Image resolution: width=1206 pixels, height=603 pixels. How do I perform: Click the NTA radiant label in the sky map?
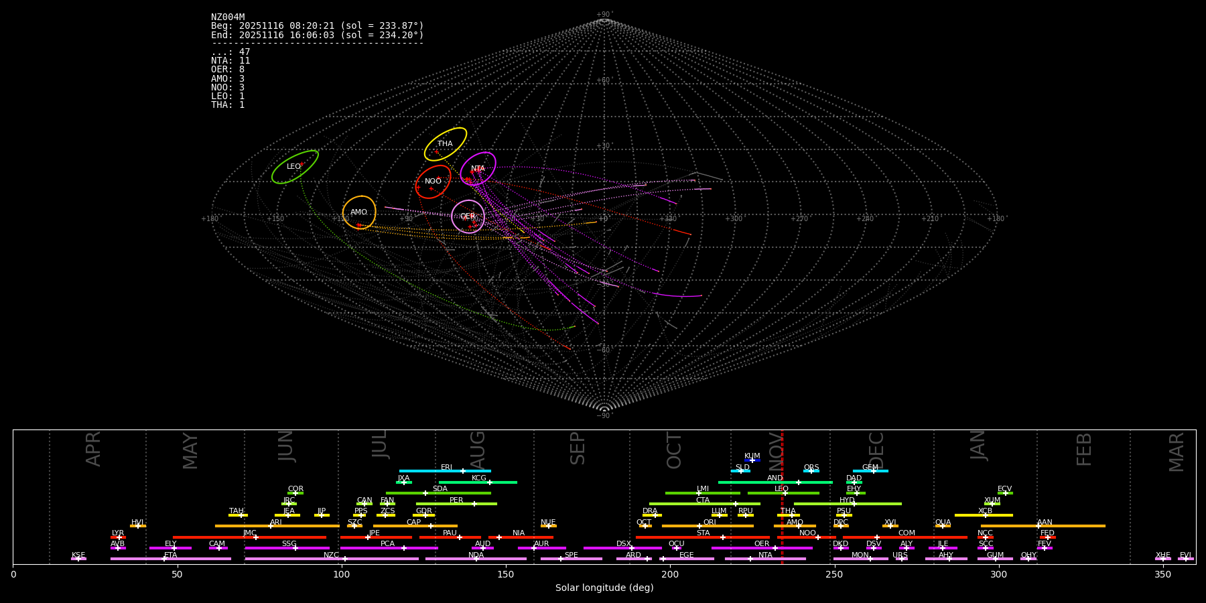pyautogui.click(x=478, y=169)
